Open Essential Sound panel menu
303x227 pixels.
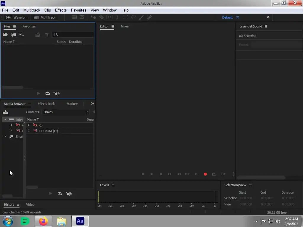[x=266, y=26]
